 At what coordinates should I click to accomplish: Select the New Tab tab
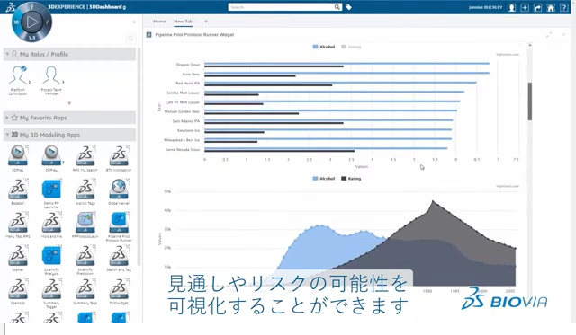(x=183, y=22)
